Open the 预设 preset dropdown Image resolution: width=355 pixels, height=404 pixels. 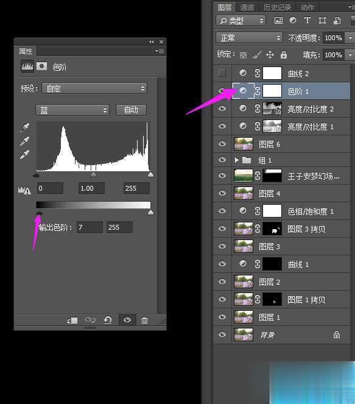pyautogui.click(x=94, y=88)
